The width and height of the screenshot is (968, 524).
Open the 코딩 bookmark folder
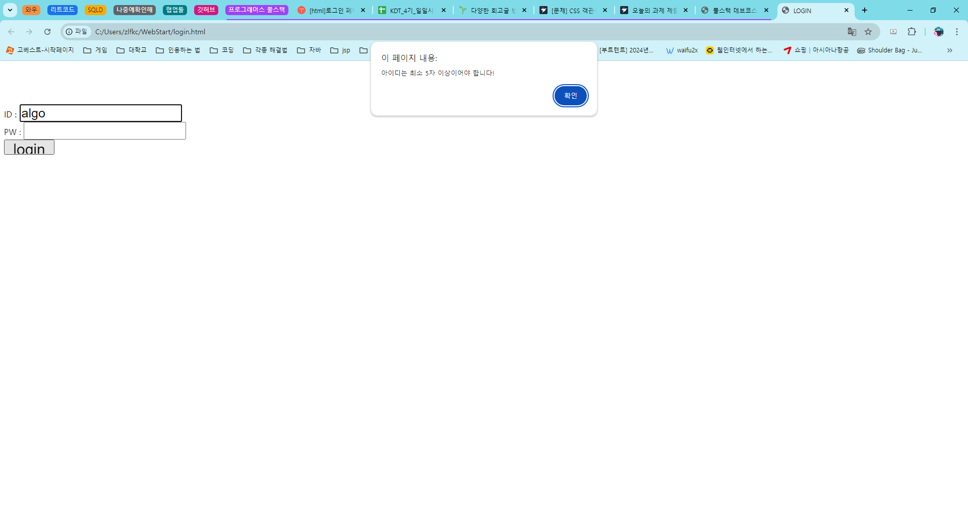pyautogui.click(x=222, y=50)
